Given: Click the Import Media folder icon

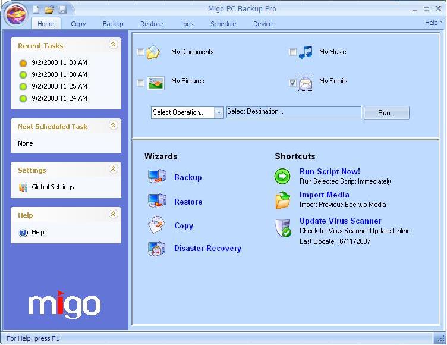Looking at the screenshot, I should (283, 200).
